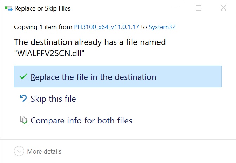
Task: Choose Replace the file in the destination
Action: click(93, 77)
